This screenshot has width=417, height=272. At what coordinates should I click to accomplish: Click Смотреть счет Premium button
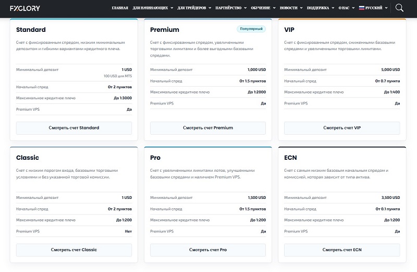(208, 128)
